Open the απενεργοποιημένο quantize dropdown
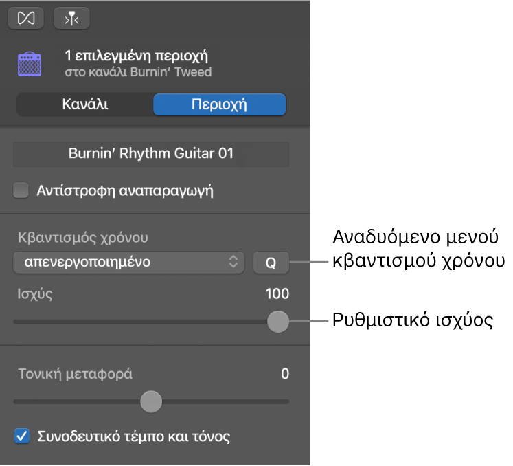The image size is (513, 466). pyautogui.click(x=128, y=262)
